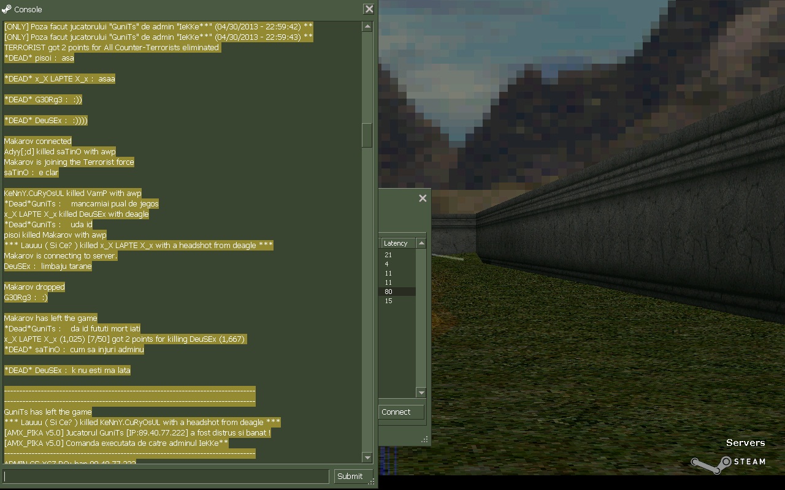Click the server list scroll up arrow
Screen dimensions: 785x490
click(421, 244)
